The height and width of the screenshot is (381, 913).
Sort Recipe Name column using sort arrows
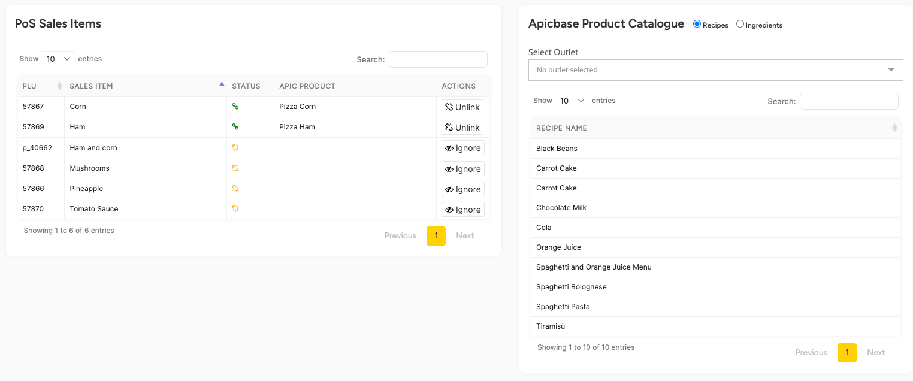894,128
